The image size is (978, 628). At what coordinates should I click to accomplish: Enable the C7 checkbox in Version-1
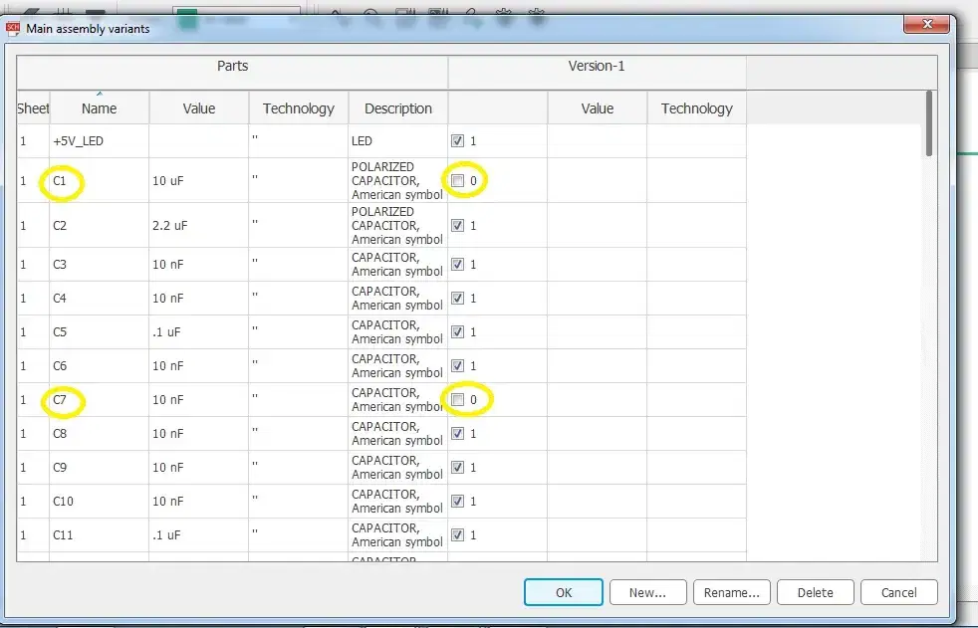[x=457, y=400]
